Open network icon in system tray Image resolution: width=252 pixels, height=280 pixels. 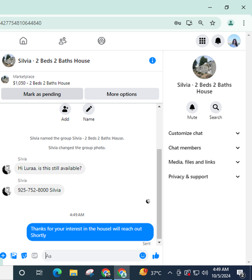[196, 273]
